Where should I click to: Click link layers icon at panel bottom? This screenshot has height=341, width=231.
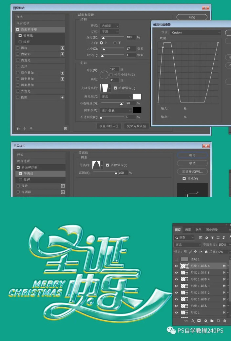coord(186,321)
